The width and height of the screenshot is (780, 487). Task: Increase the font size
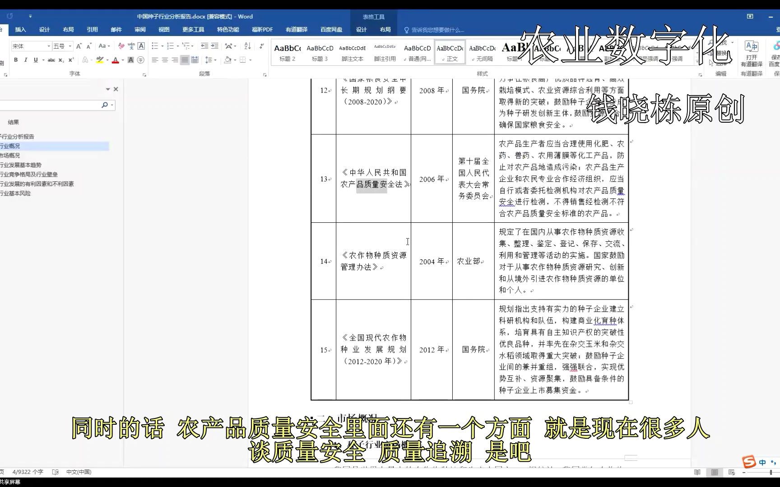tap(79, 46)
